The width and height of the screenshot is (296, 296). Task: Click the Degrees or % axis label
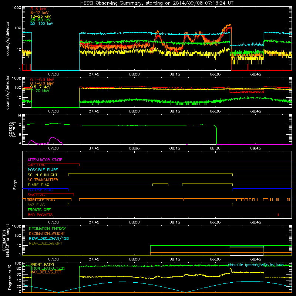point(10,277)
